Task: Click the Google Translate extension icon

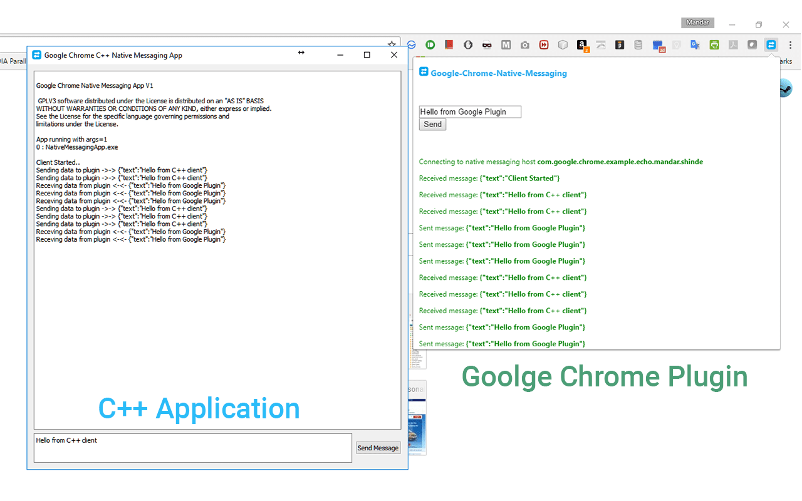Action: tap(695, 45)
